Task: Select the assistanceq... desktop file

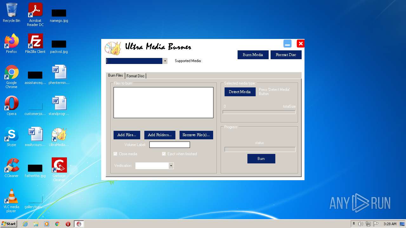Action: click(35, 78)
